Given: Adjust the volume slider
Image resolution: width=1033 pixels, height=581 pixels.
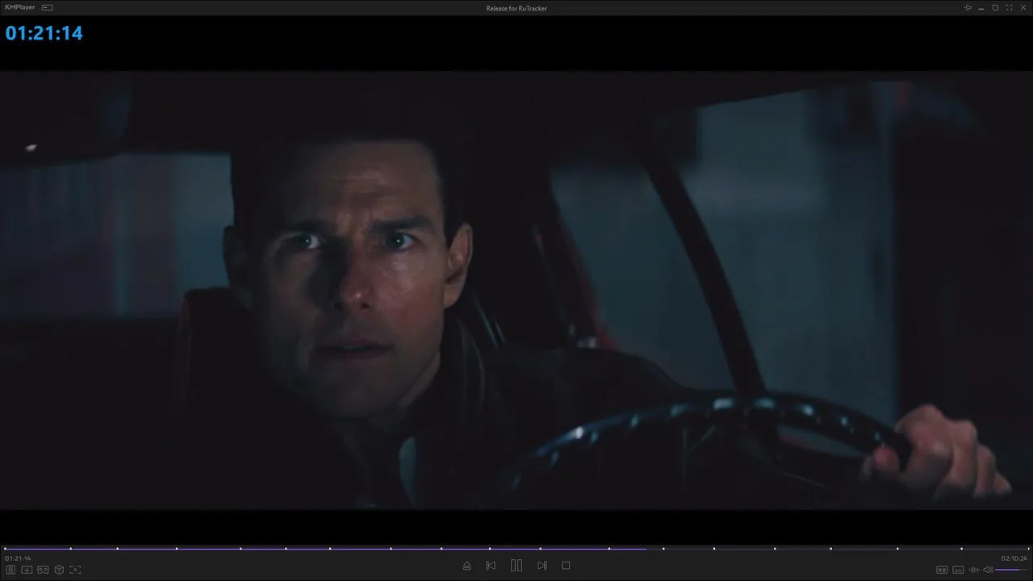Looking at the screenshot, I should 1011,570.
